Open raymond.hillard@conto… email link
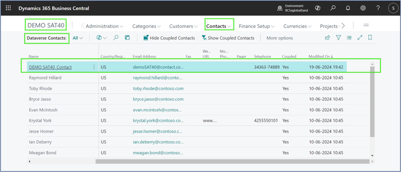This screenshot has height=172, width=401. [x=158, y=78]
